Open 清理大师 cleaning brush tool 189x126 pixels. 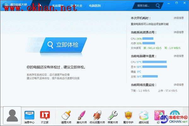(x=66, y=117)
